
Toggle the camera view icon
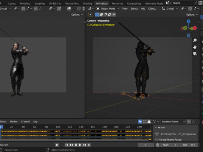pos(195,54)
